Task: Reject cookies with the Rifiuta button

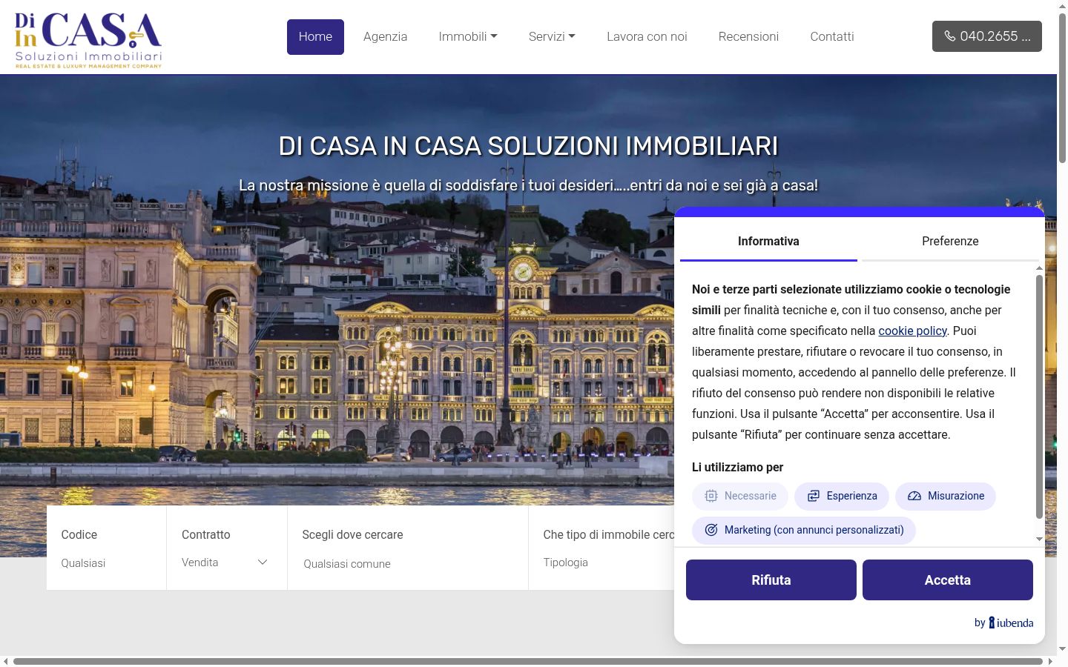Action: point(771,580)
